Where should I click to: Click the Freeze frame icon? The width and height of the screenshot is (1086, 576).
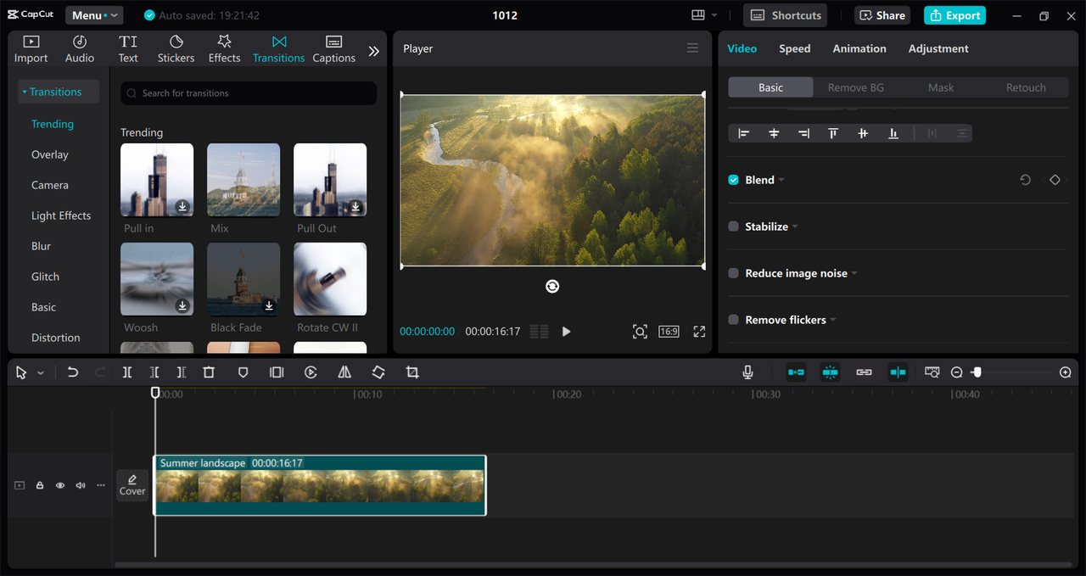(277, 372)
